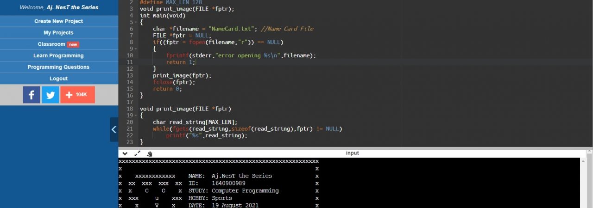Fold the code block at line 5
The image size is (593, 208).
[x=135, y=22]
